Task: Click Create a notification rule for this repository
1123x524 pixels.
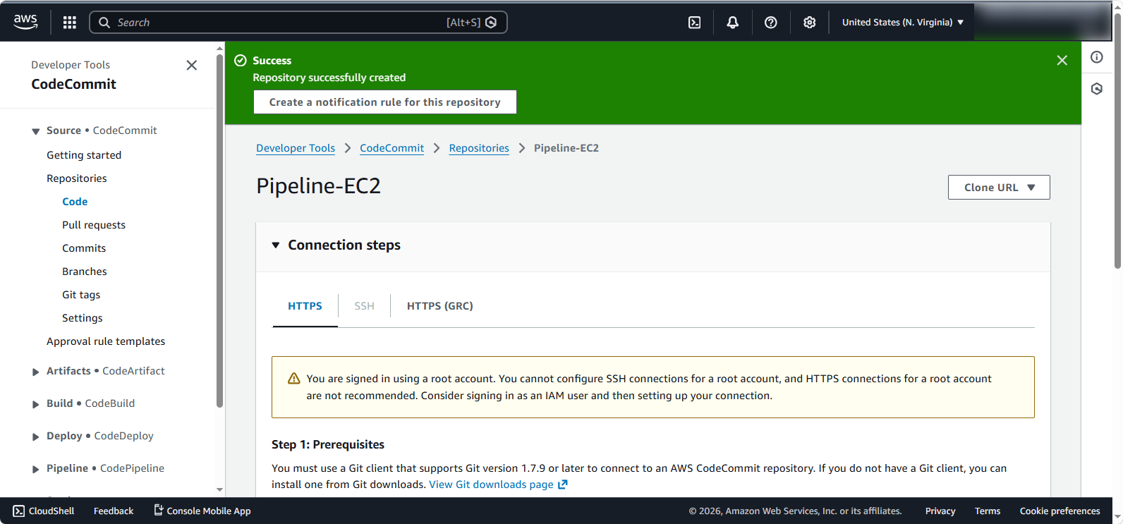Action: click(385, 102)
